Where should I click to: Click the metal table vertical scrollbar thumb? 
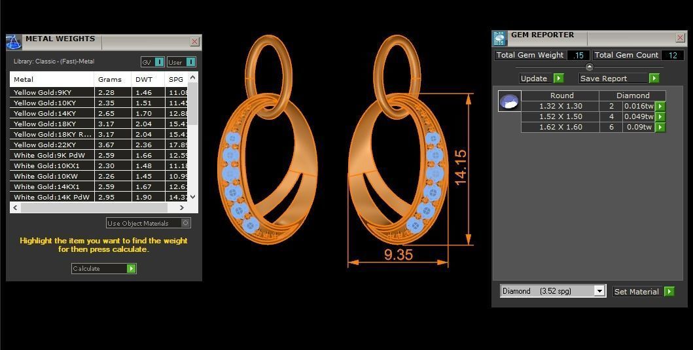coord(192,105)
